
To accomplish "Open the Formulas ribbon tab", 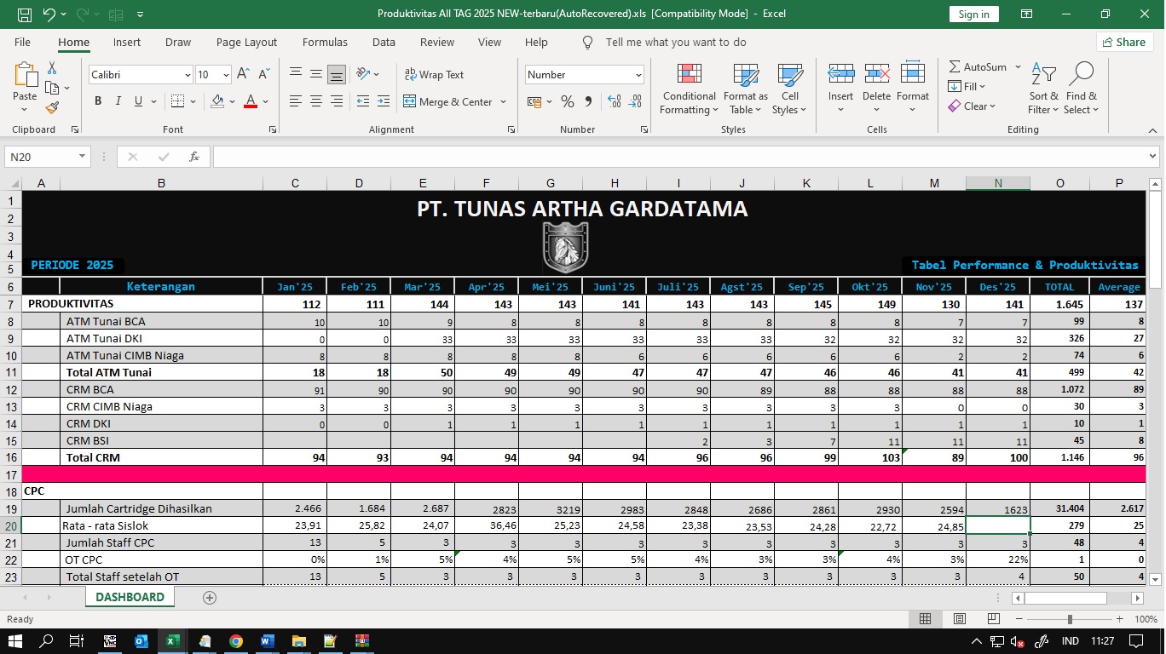I will coord(325,42).
